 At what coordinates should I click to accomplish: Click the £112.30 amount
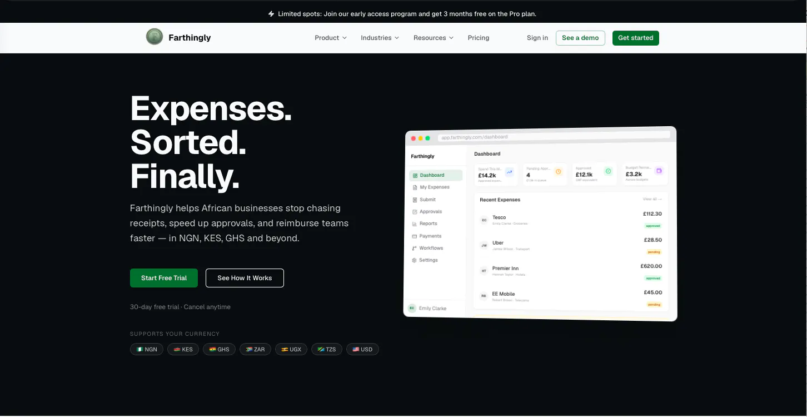pos(652,214)
